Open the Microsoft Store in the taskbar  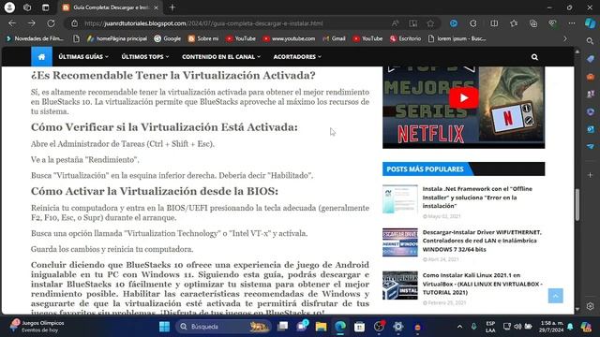click(359, 327)
